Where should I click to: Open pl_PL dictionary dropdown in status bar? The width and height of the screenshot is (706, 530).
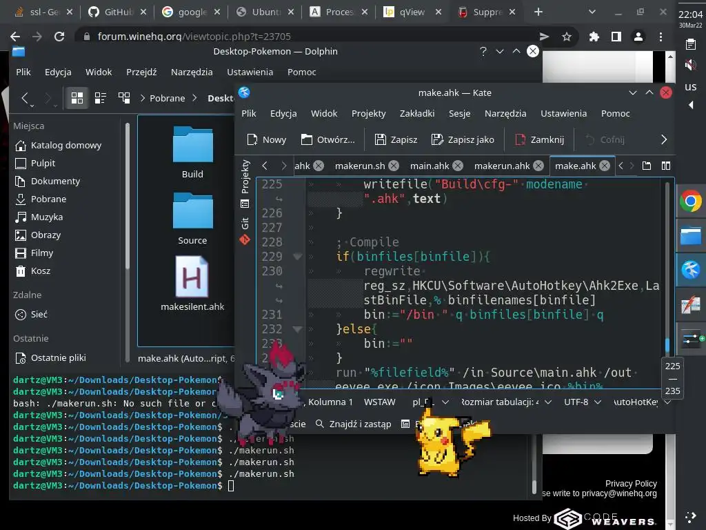(x=430, y=402)
